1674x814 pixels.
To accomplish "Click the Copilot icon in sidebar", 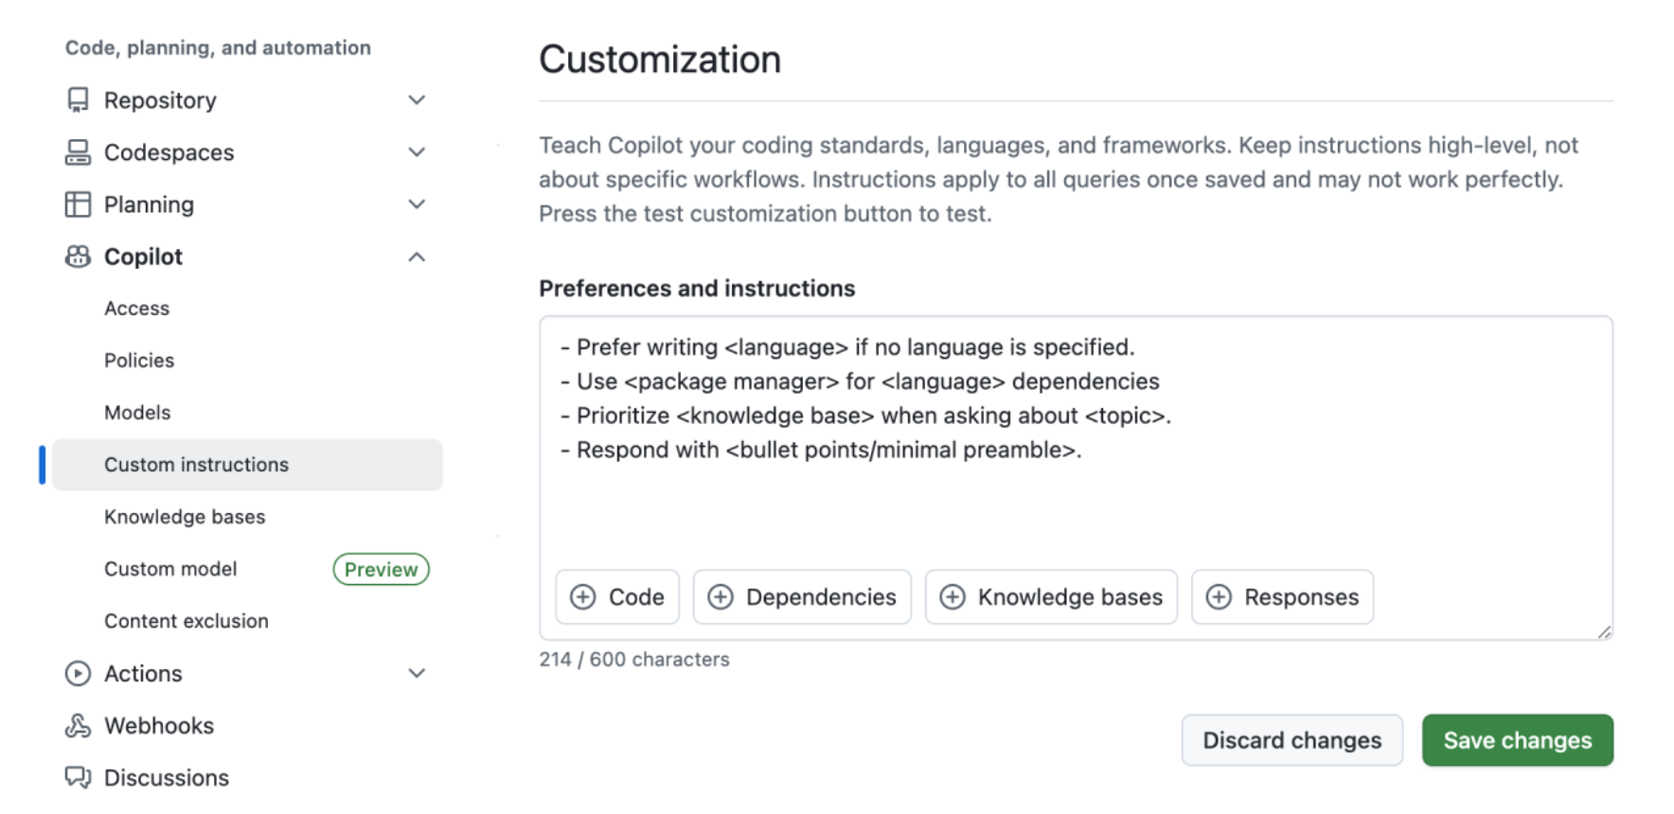I will click(x=78, y=257).
